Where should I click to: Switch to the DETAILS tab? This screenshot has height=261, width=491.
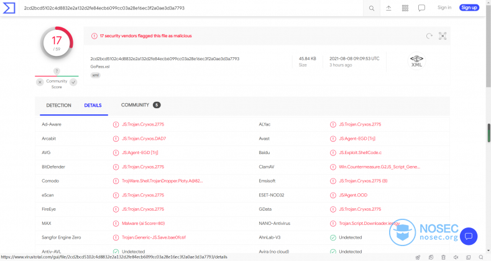tap(93, 106)
